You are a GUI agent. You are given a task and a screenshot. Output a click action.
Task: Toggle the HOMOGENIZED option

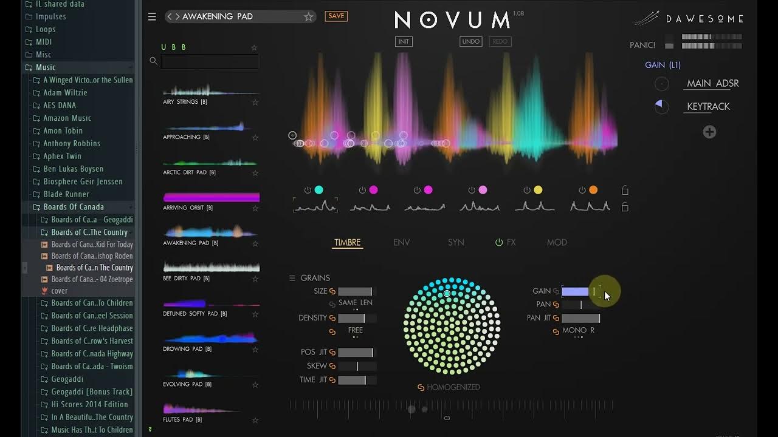[453, 387]
